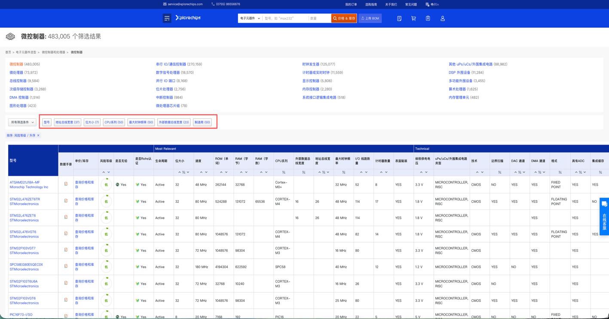
Task: Open filter icon for 最大时钟频率 column
Action: [343, 172]
